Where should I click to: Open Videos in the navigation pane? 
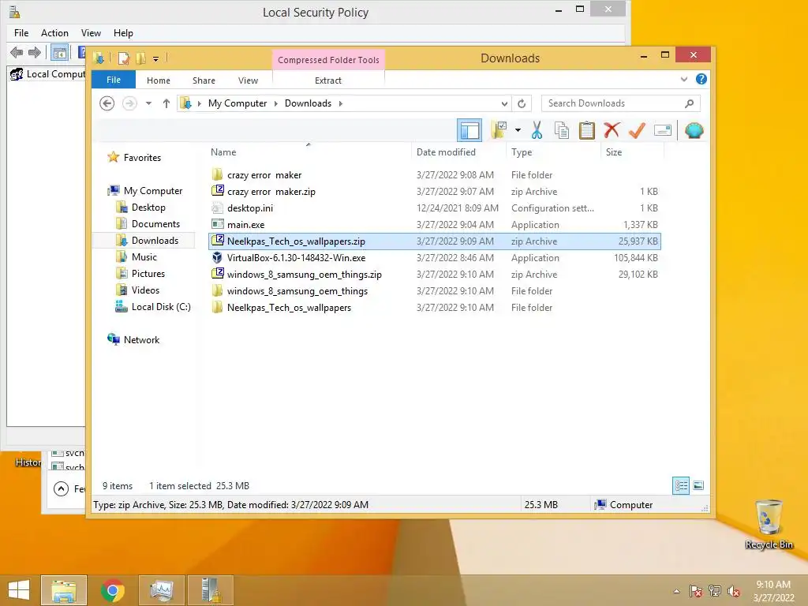(x=137, y=290)
